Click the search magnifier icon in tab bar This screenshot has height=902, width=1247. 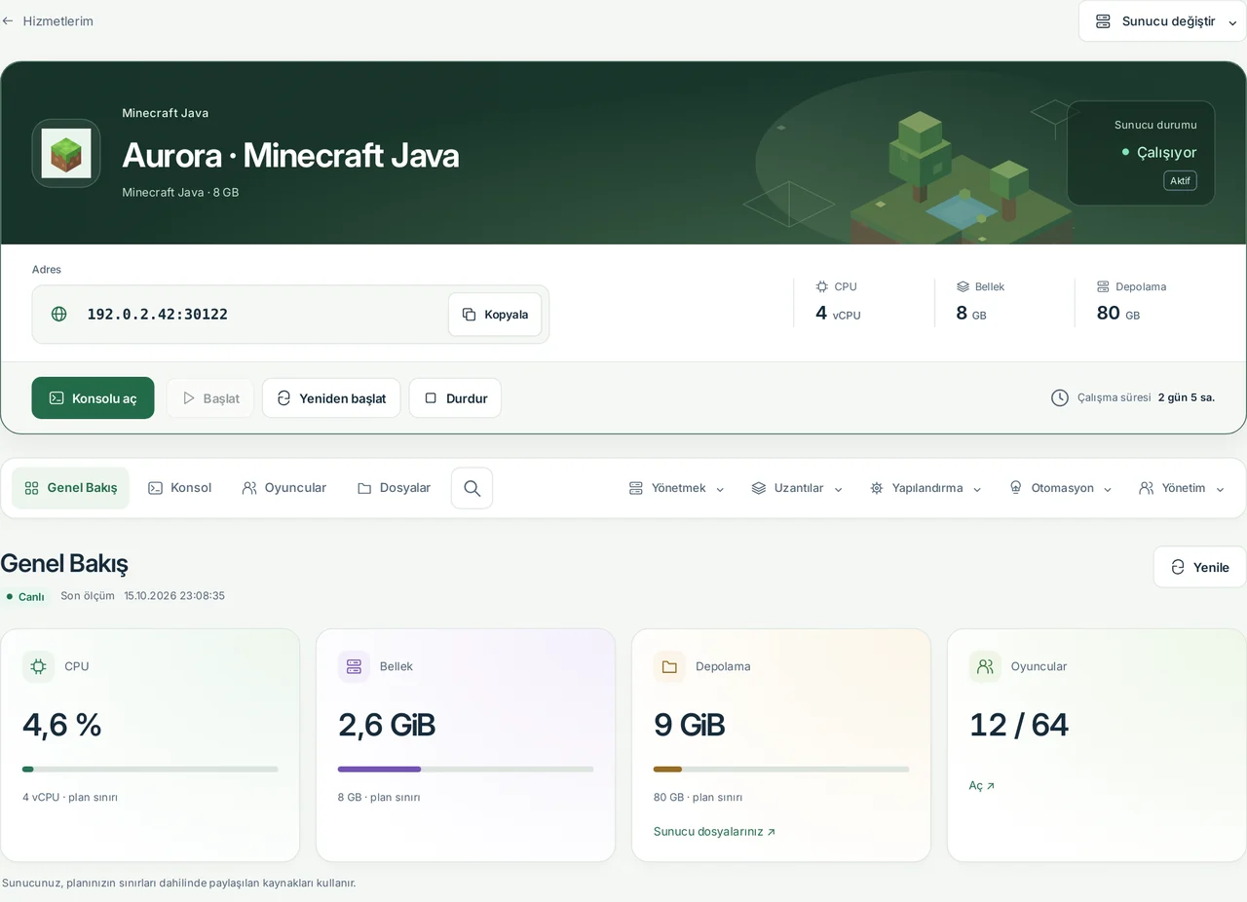[472, 488]
